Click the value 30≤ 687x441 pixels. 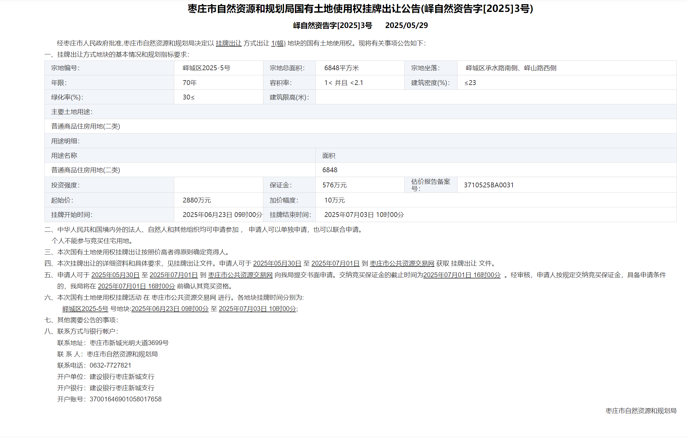point(189,97)
